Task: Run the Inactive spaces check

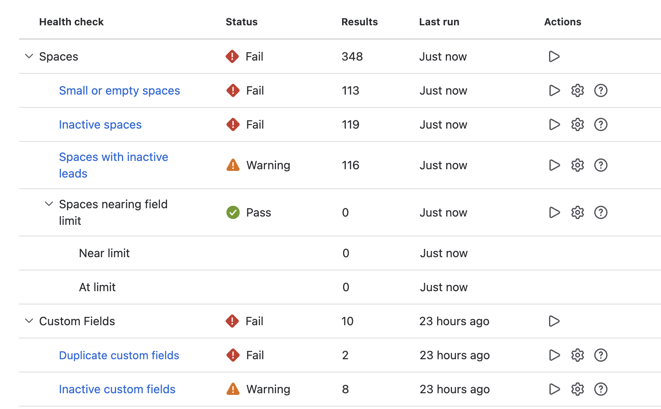Action: (554, 124)
